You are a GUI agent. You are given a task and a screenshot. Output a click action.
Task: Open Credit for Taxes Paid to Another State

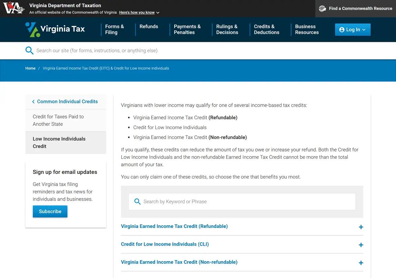66,120
